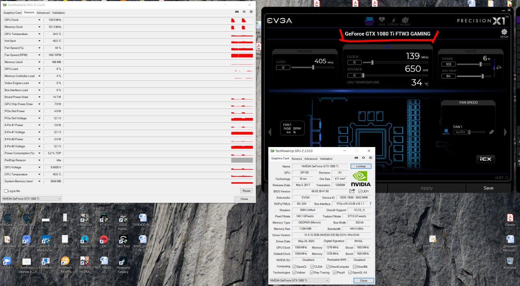Expand the CPU Temperature sensor dropdown arrow
The image size is (520, 286).
tap(39, 174)
